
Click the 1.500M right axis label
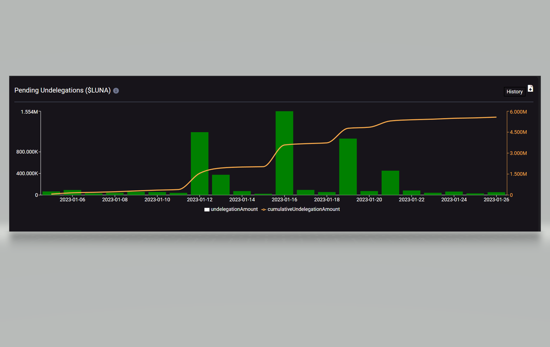518,174
